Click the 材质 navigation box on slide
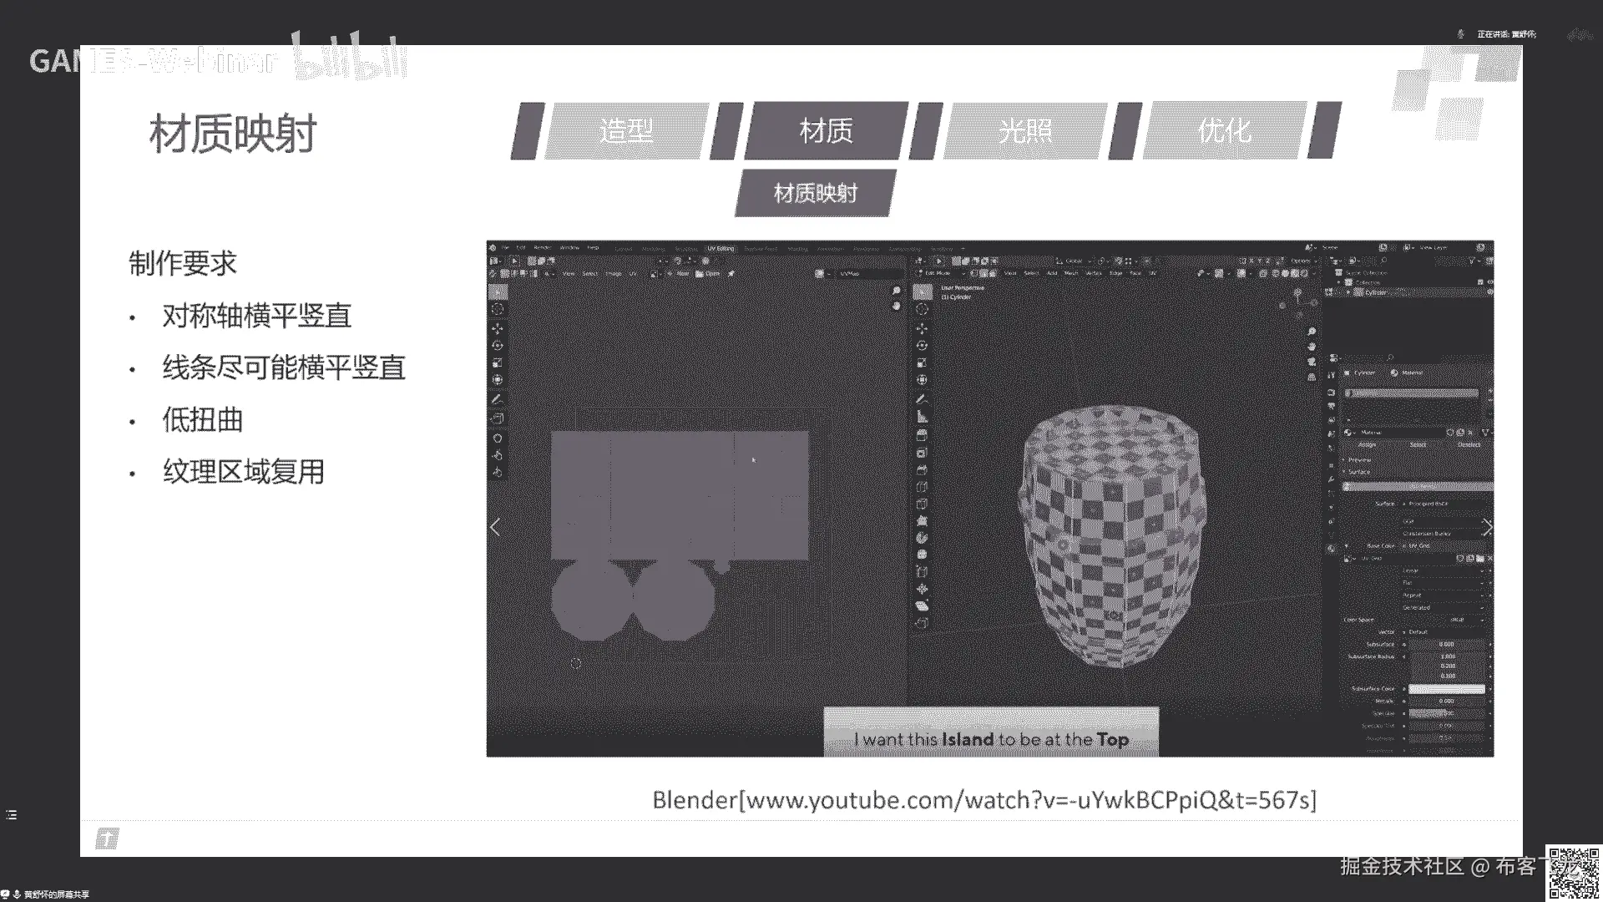The image size is (1603, 902). (826, 131)
